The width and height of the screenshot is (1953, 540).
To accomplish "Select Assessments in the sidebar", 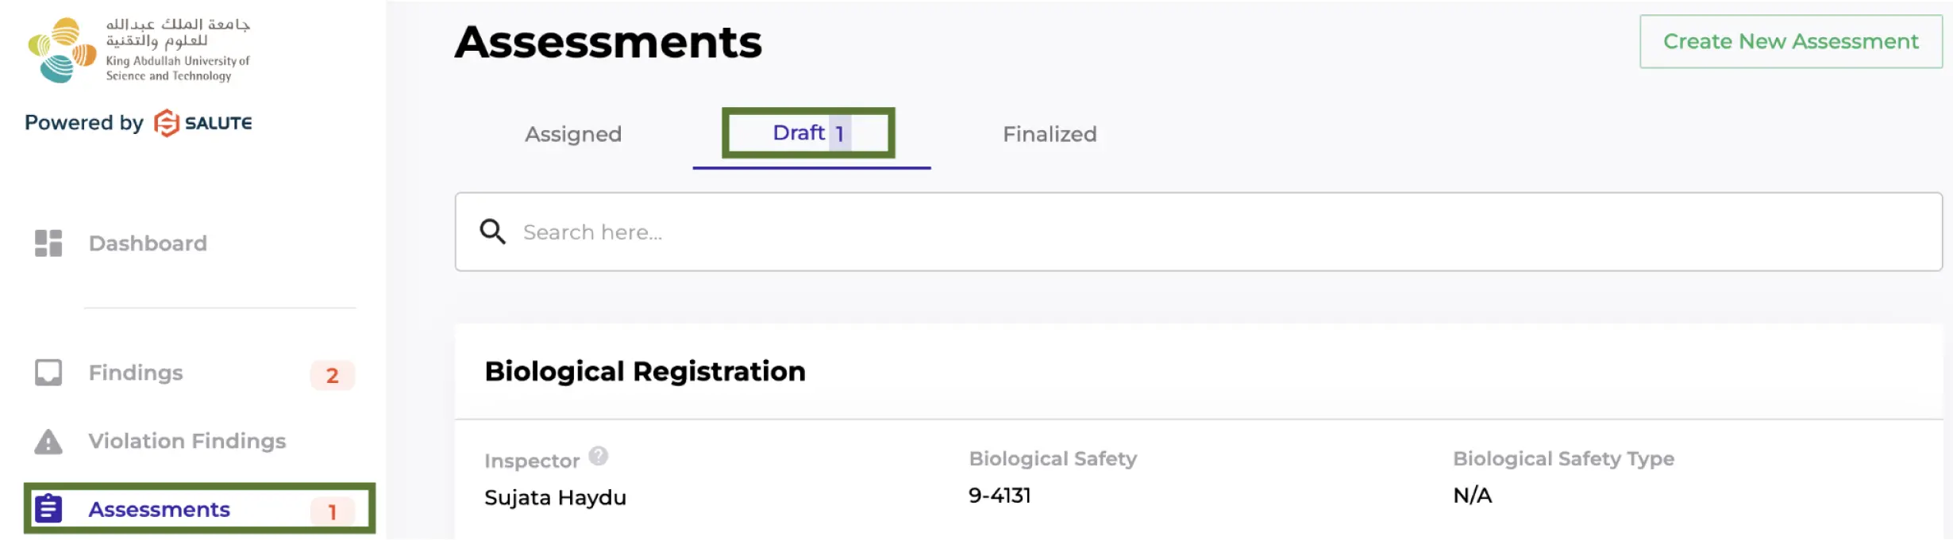I will (159, 509).
